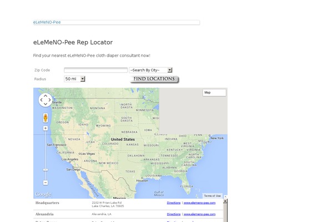Screen dimensions: 333x222
Task: Click the map zoom out button
Action: 46,182
